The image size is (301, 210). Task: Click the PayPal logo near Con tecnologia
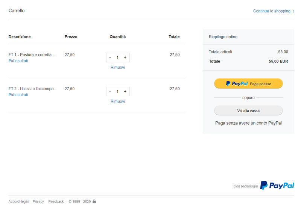pos(277,186)
